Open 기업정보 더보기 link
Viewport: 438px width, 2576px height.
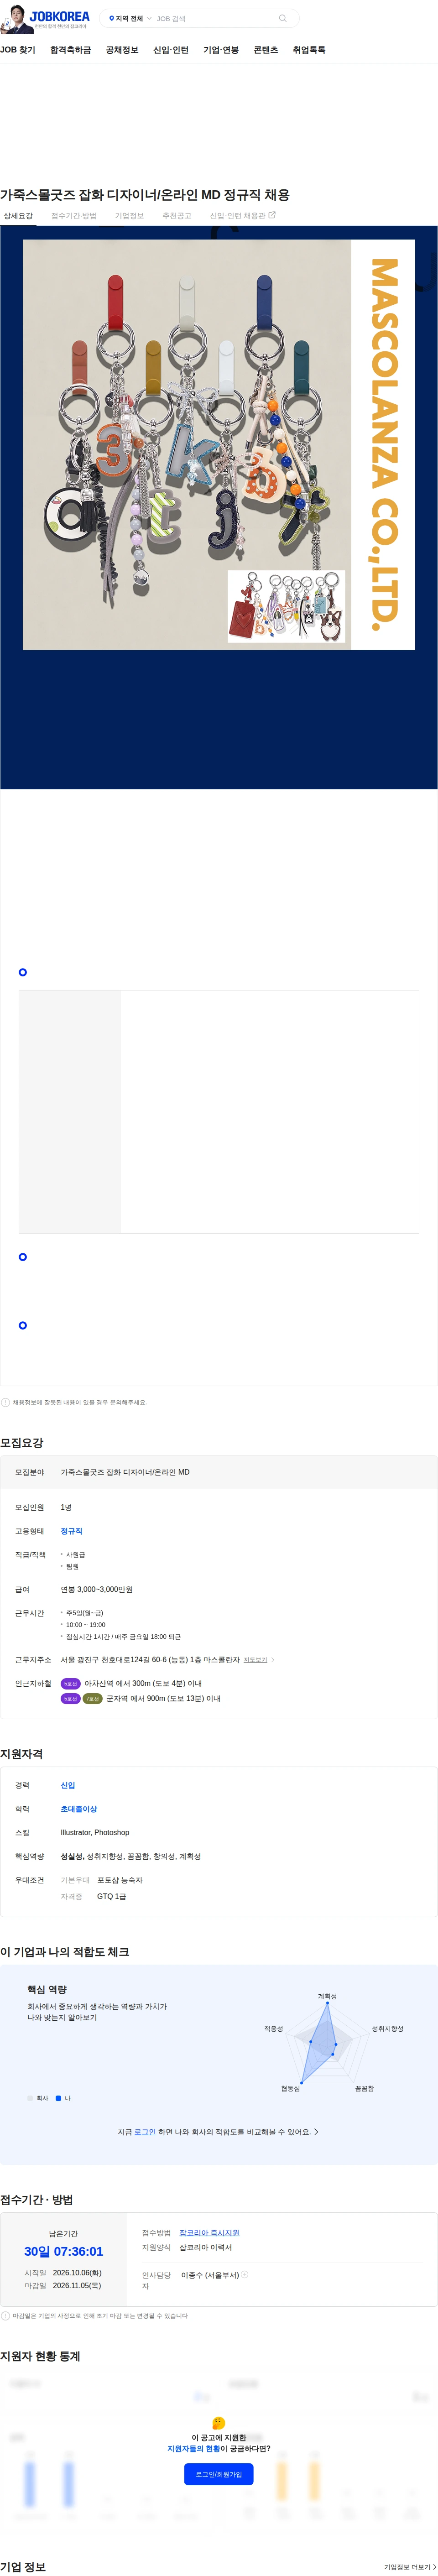410,2567
